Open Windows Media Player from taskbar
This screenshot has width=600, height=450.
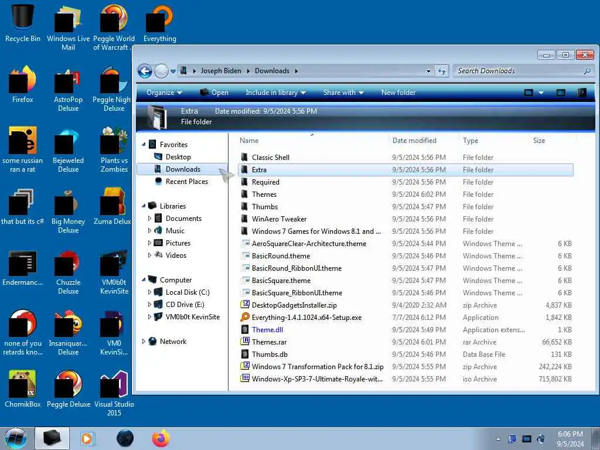87,438
